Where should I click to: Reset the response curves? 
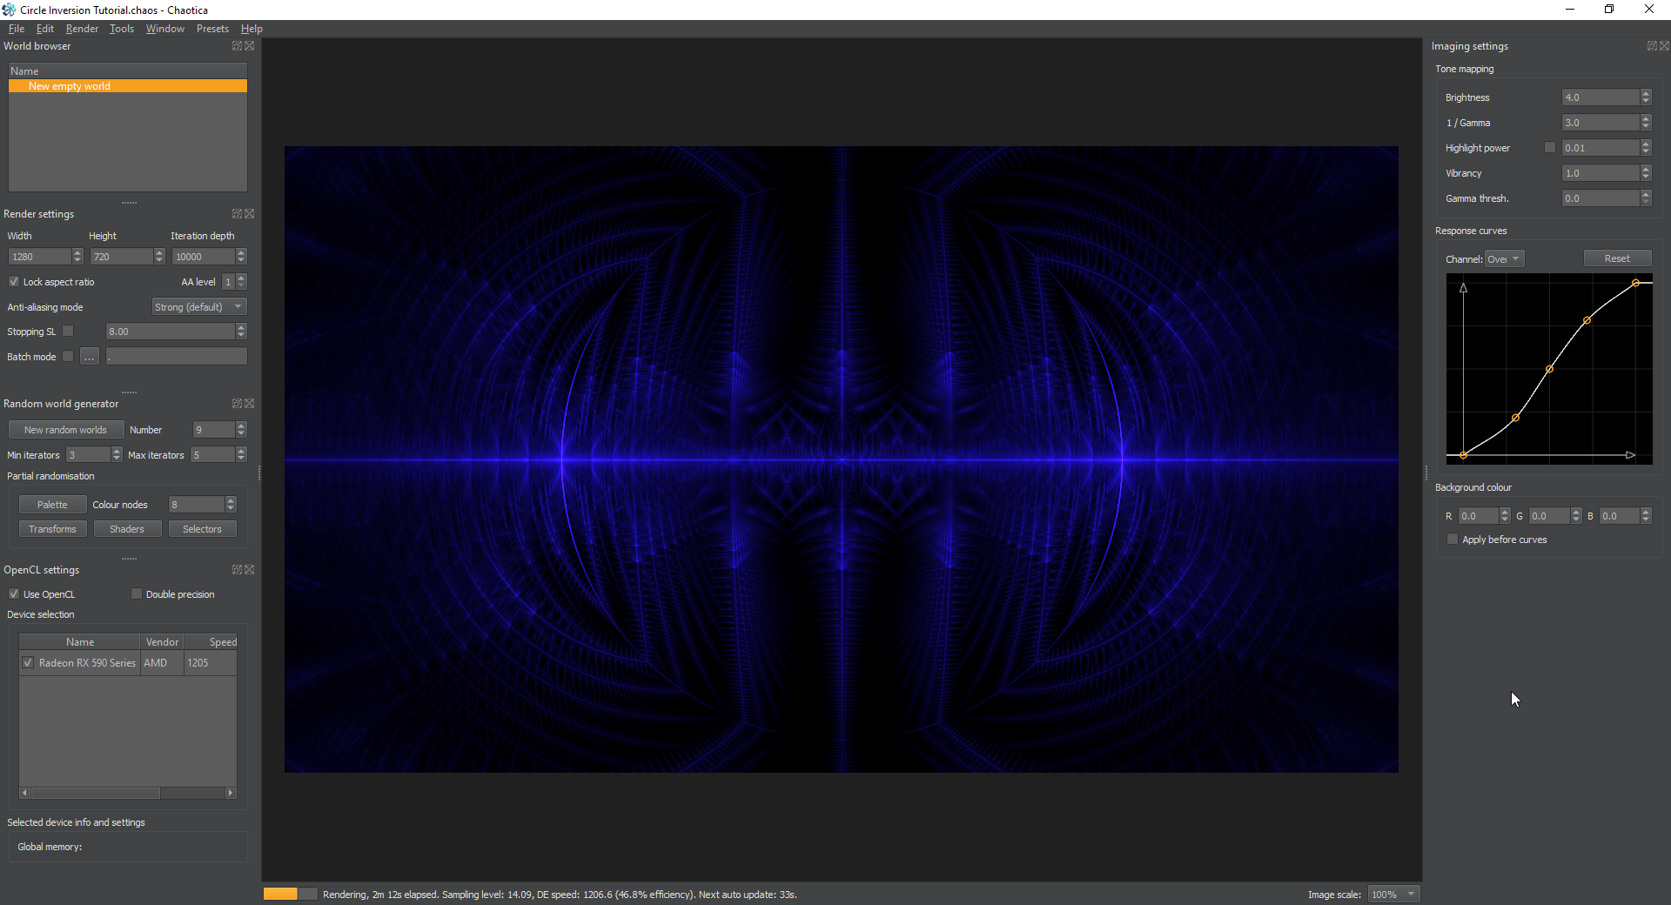1617,258
